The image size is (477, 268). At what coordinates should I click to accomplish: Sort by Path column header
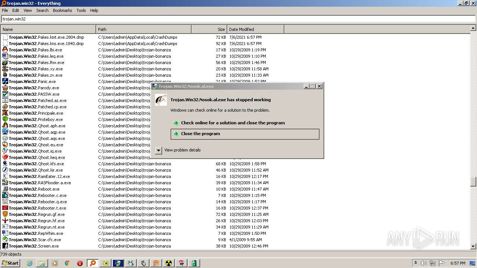pyautogui.click(x=143, y=29)
